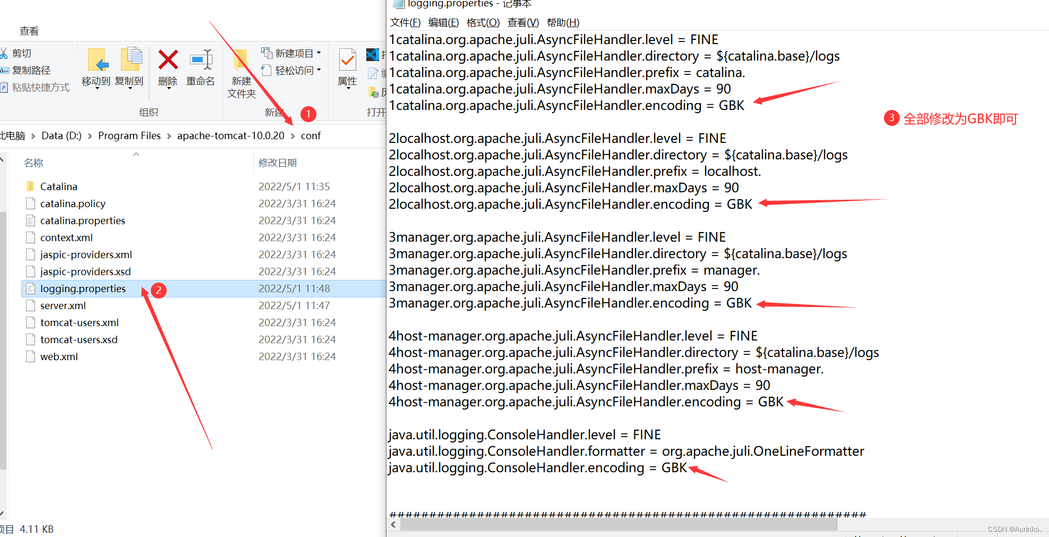Expand chevron after Program Files breadcrumb
Screen dimensions: 1049x537
click(169, 136)
